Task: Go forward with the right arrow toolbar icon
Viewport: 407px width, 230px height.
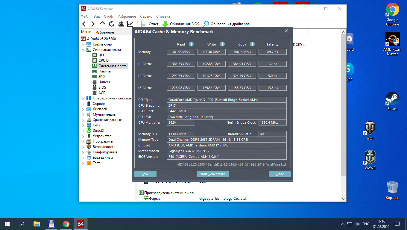Action: (93, 24)
